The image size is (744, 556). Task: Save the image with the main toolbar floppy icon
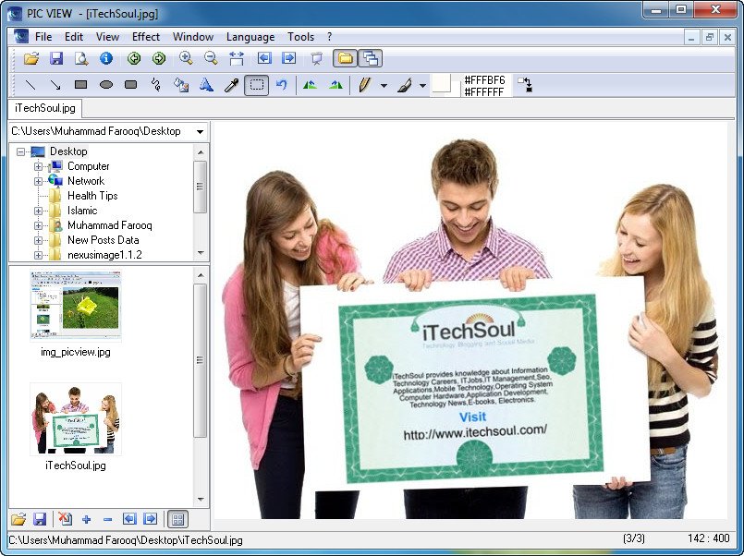pyautogui.click(x=56, y=58)
